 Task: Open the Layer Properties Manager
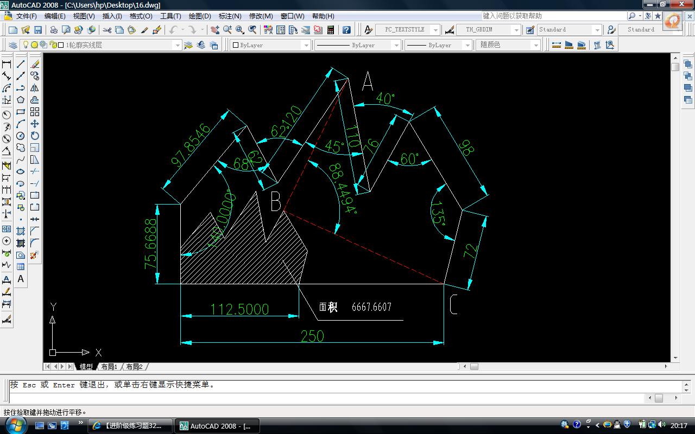tap(13, 45)
